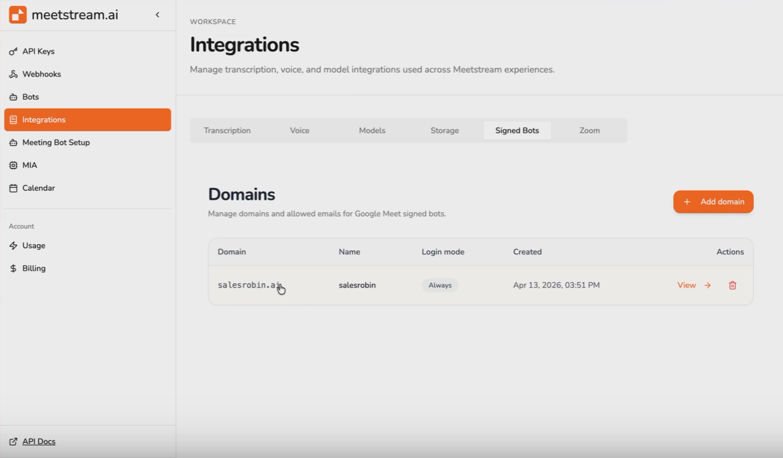Screen dimensions: 783x458
Task: Open the Storage tab
Action: click(x=444, y=131)
